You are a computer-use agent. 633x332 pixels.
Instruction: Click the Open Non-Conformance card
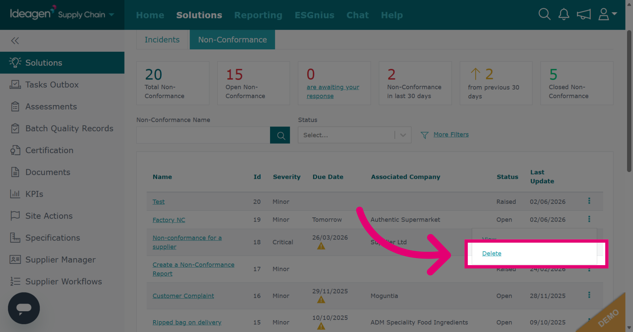(x=254, y=83)
